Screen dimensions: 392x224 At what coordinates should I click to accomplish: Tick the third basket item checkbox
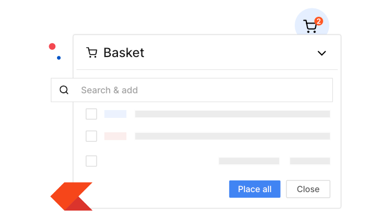point(91,161)
